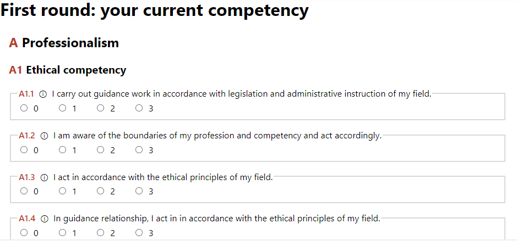
Task: Select rating 2 for A1.1
Action: pyautogui.click(x=101, y=108)
